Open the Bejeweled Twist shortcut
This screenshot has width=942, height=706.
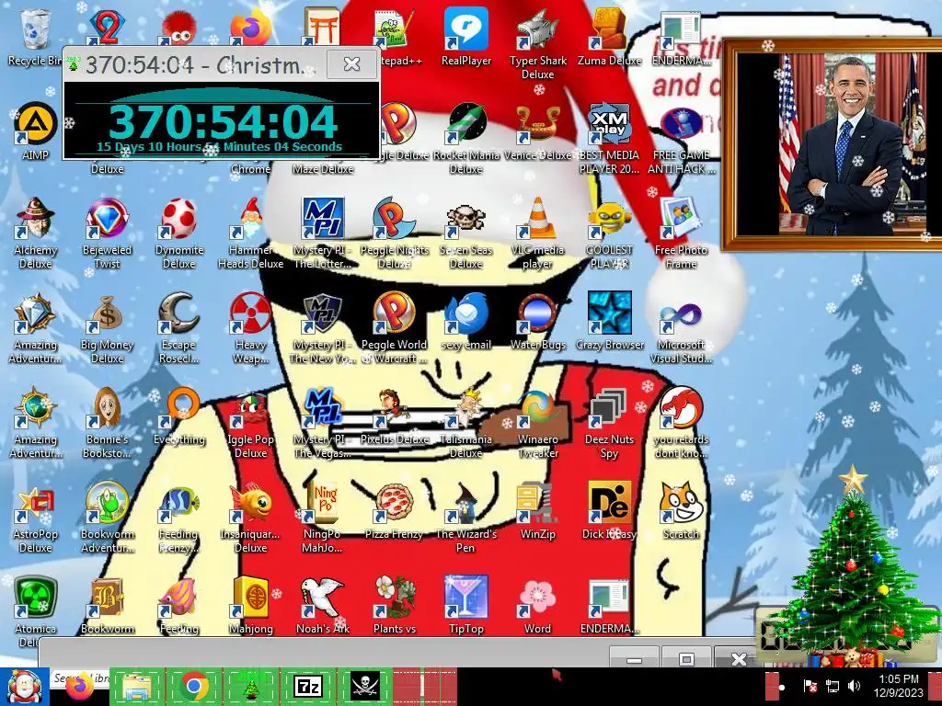pos(107,233)
